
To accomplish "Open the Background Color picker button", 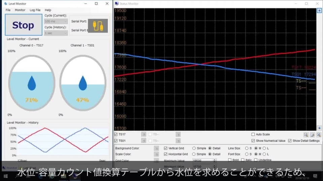I will point(156,148).
